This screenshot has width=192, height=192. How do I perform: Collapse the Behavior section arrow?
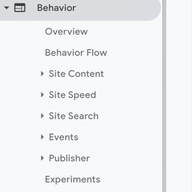click(x=7, y=8)
